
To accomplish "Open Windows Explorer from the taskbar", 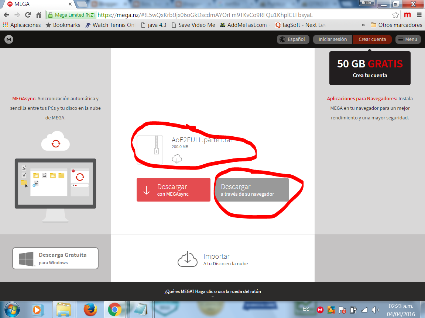I will 64,310.
